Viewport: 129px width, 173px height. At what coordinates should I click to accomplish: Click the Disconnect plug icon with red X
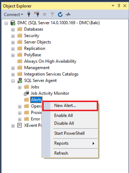tap(37, 14)
